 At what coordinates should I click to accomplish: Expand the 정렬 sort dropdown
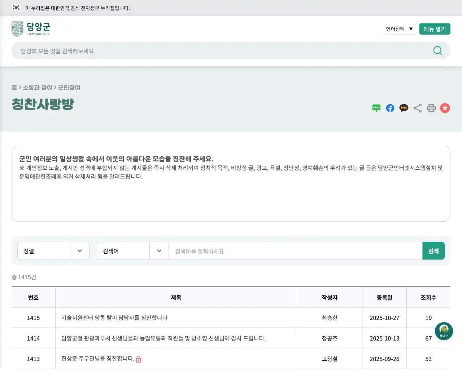coord(53,251)
